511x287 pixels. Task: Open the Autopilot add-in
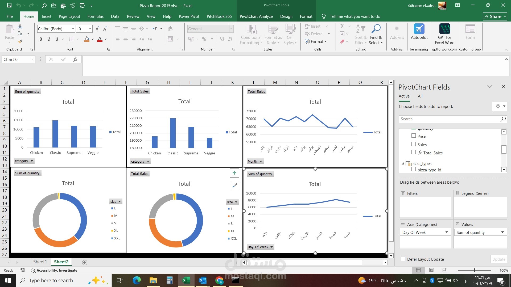419,32
